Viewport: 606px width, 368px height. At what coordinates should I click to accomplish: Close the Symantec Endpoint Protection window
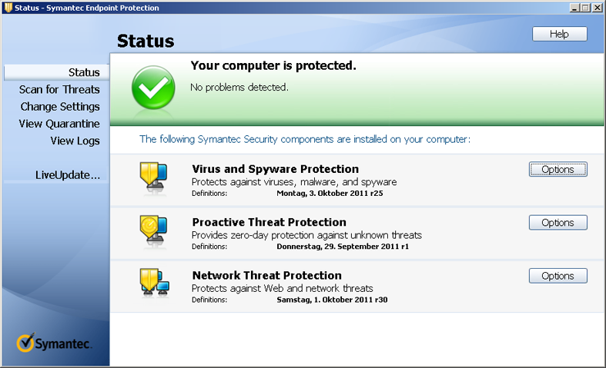(597, 8)
